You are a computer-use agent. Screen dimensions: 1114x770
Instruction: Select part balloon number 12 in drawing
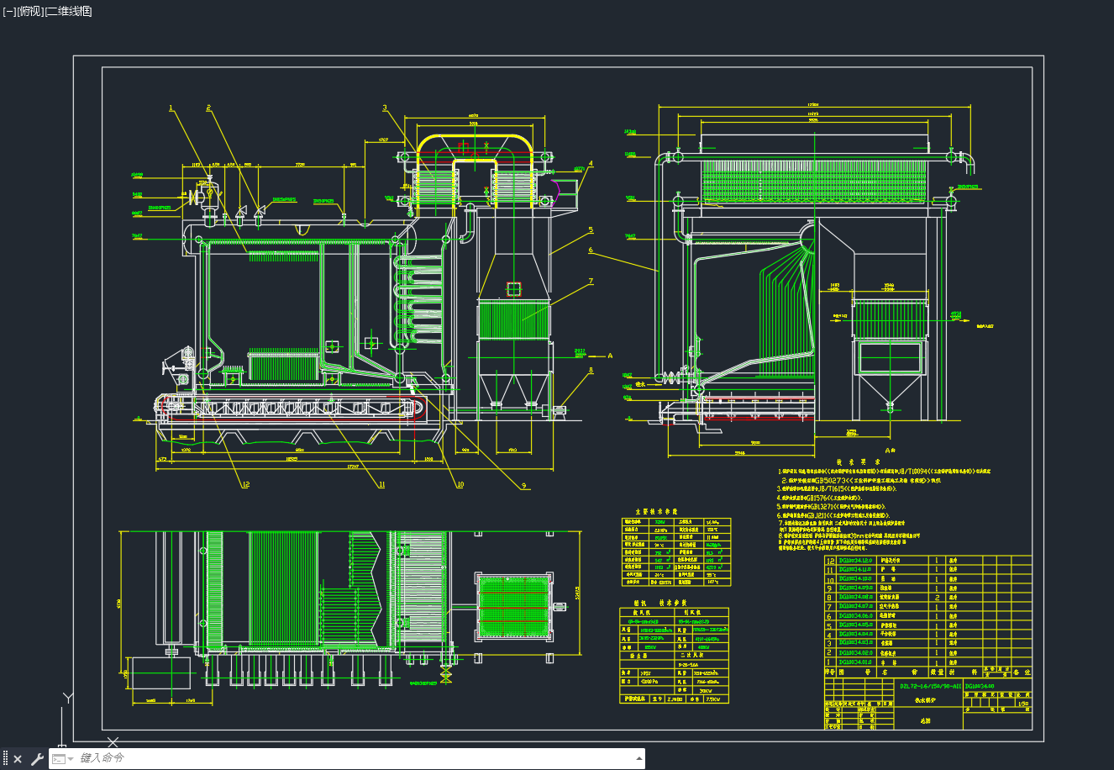point(245,484)
